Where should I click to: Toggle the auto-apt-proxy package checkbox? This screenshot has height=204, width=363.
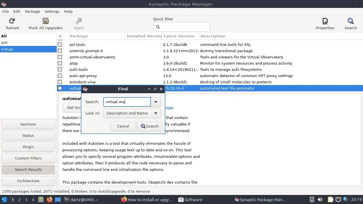coord(60,76)
